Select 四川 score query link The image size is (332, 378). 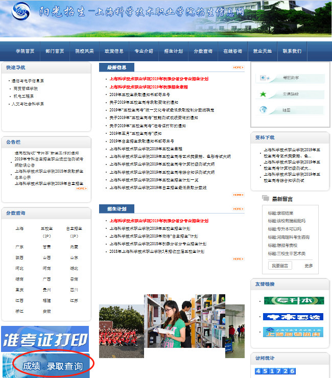(x=74, y=290)
